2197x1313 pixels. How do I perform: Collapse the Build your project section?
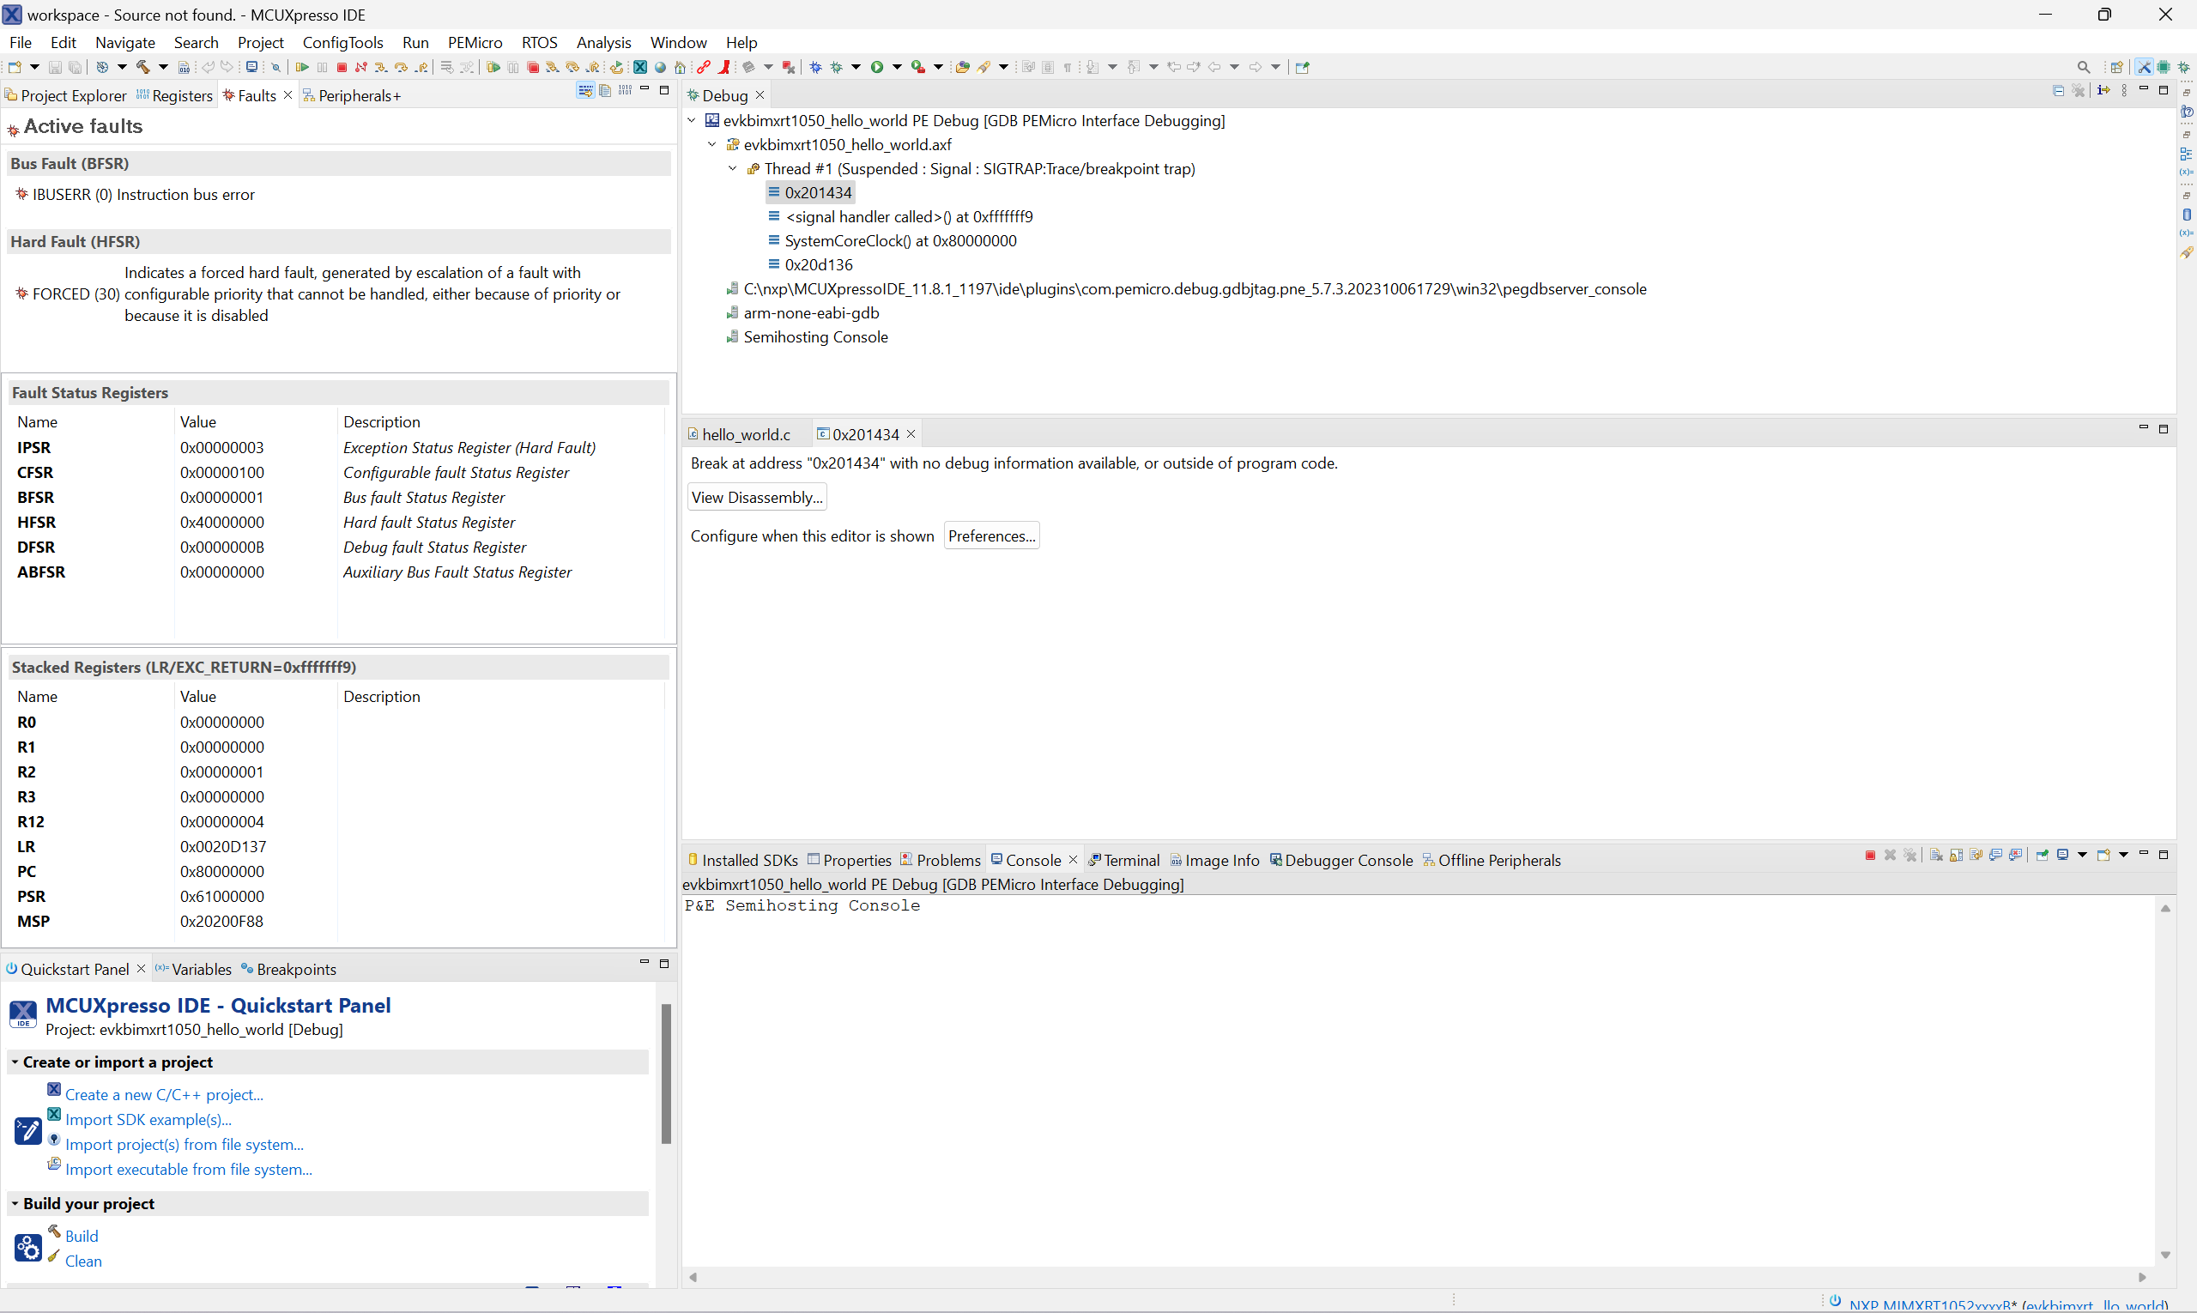(15, 1203)
